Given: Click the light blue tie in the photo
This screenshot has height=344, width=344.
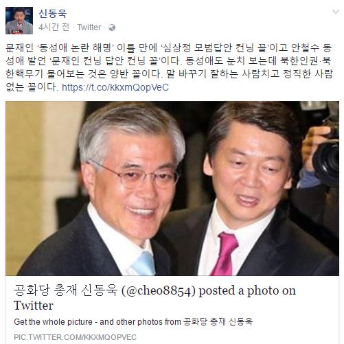Looking at the screenshot, I should click(x=144, y=264).
